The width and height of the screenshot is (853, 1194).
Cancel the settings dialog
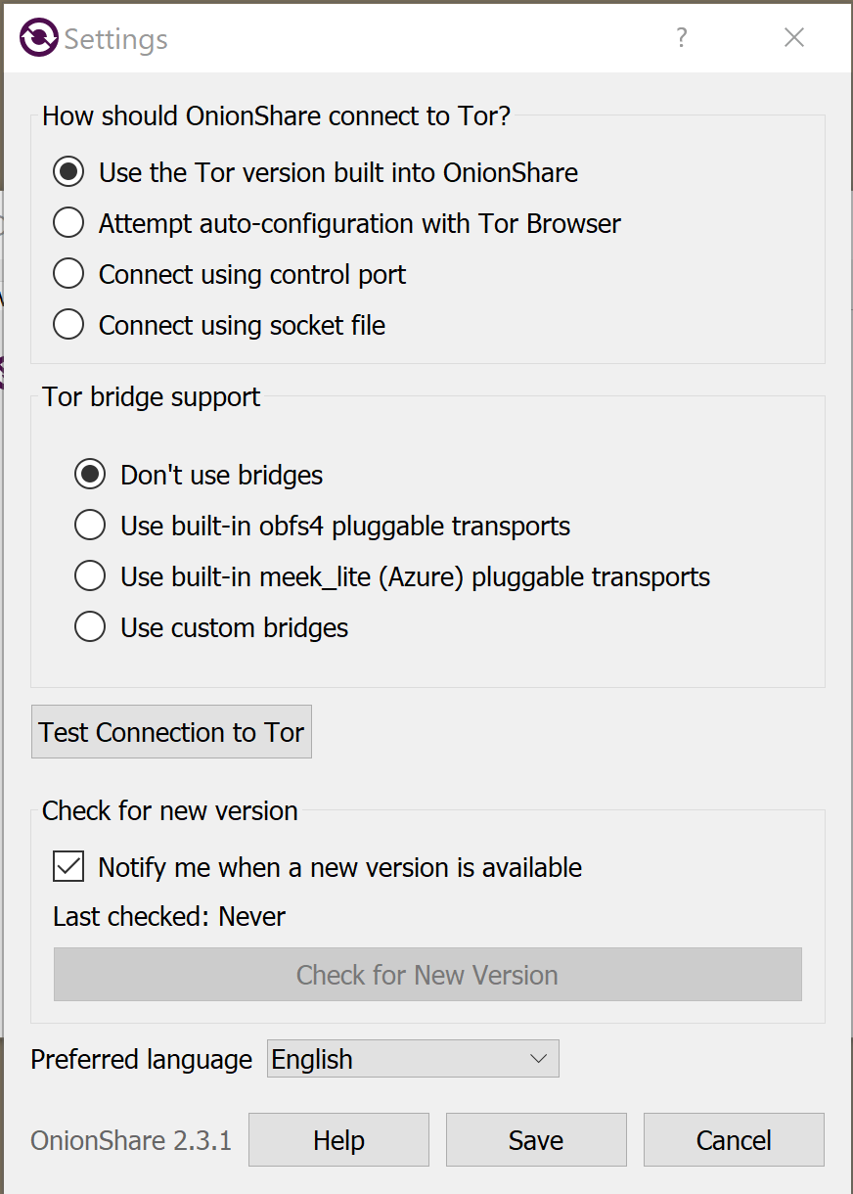pos(734,1139)
